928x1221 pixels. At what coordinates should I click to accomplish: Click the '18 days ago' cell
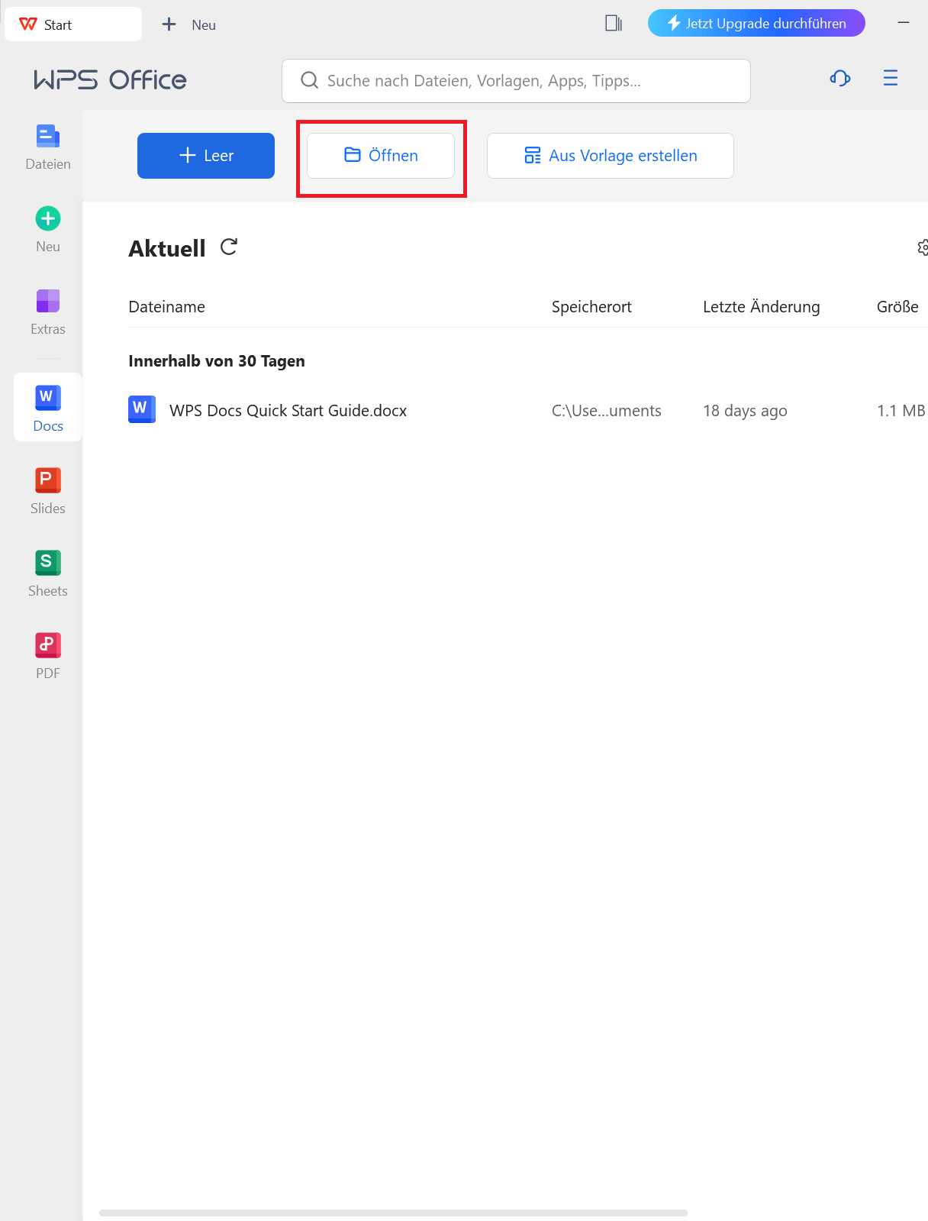[x=745, y=411]
